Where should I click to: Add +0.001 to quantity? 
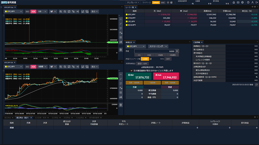click(x=173, y=55)
